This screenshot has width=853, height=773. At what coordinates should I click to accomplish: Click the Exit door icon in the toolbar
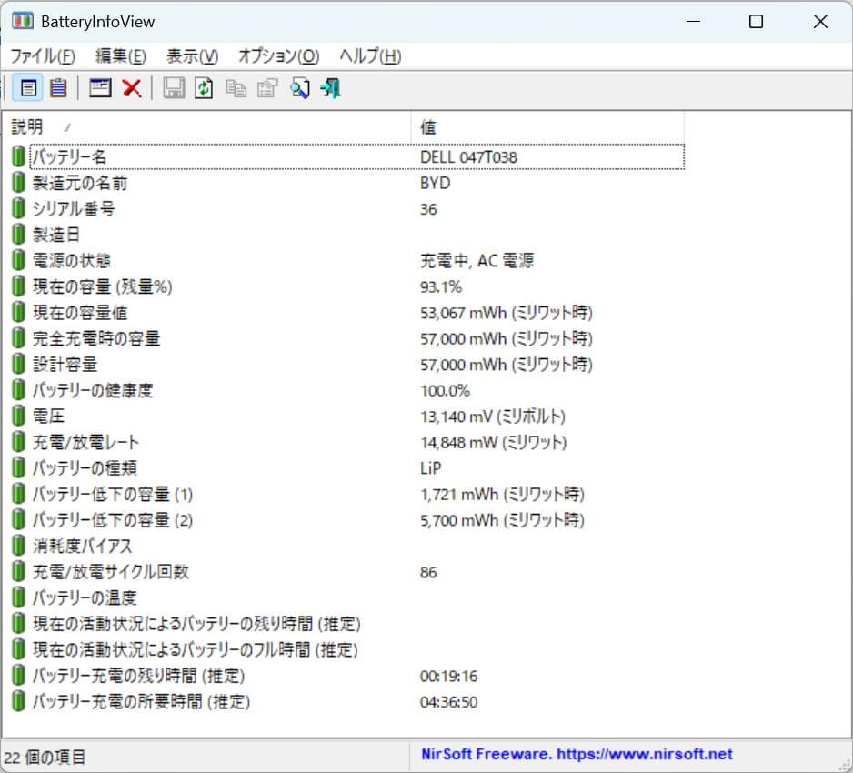tap(329, 88)
